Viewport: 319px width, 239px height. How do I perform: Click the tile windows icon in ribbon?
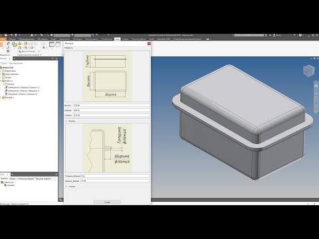[x=58, y=44]
